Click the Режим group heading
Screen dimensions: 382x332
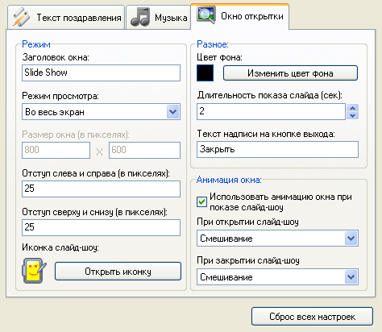click(36, 44)
